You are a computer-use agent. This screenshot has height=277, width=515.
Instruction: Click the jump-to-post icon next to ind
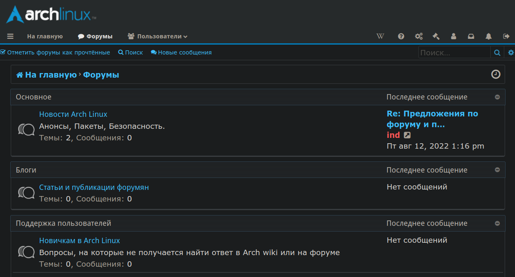coord(407,135)
